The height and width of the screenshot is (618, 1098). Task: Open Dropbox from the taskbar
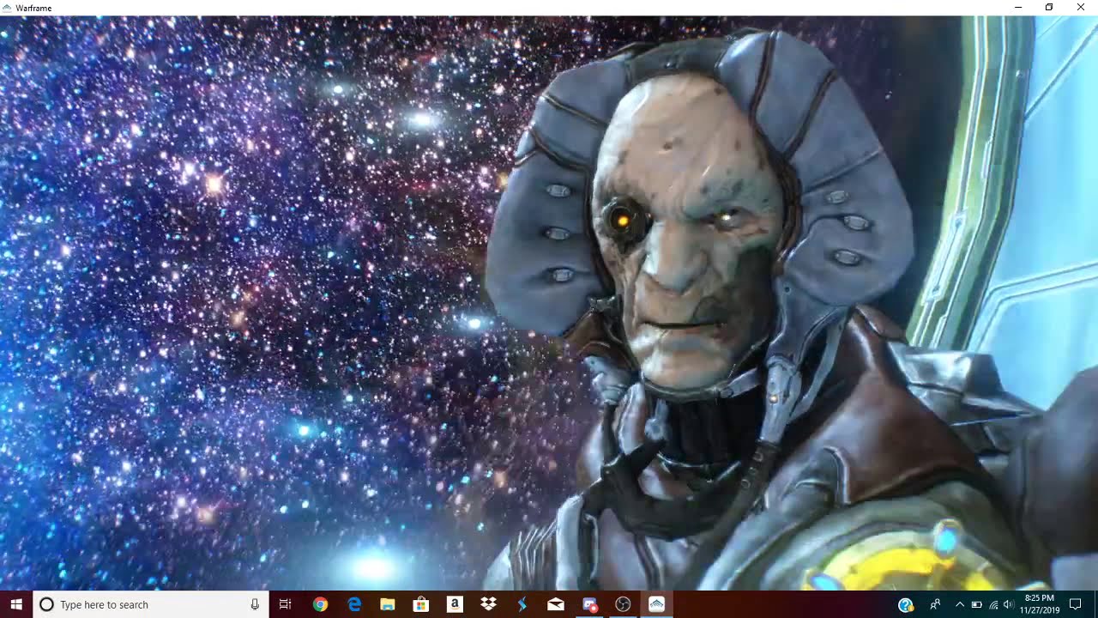(488, 604)
